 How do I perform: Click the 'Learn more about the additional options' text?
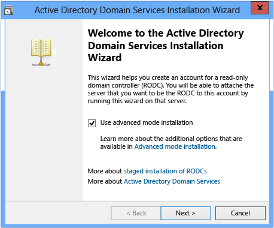[x=171, y=143]
